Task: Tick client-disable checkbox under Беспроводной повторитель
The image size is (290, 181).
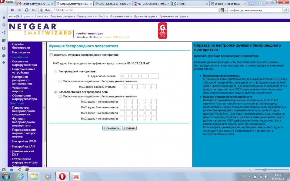Action: (60, 81)
